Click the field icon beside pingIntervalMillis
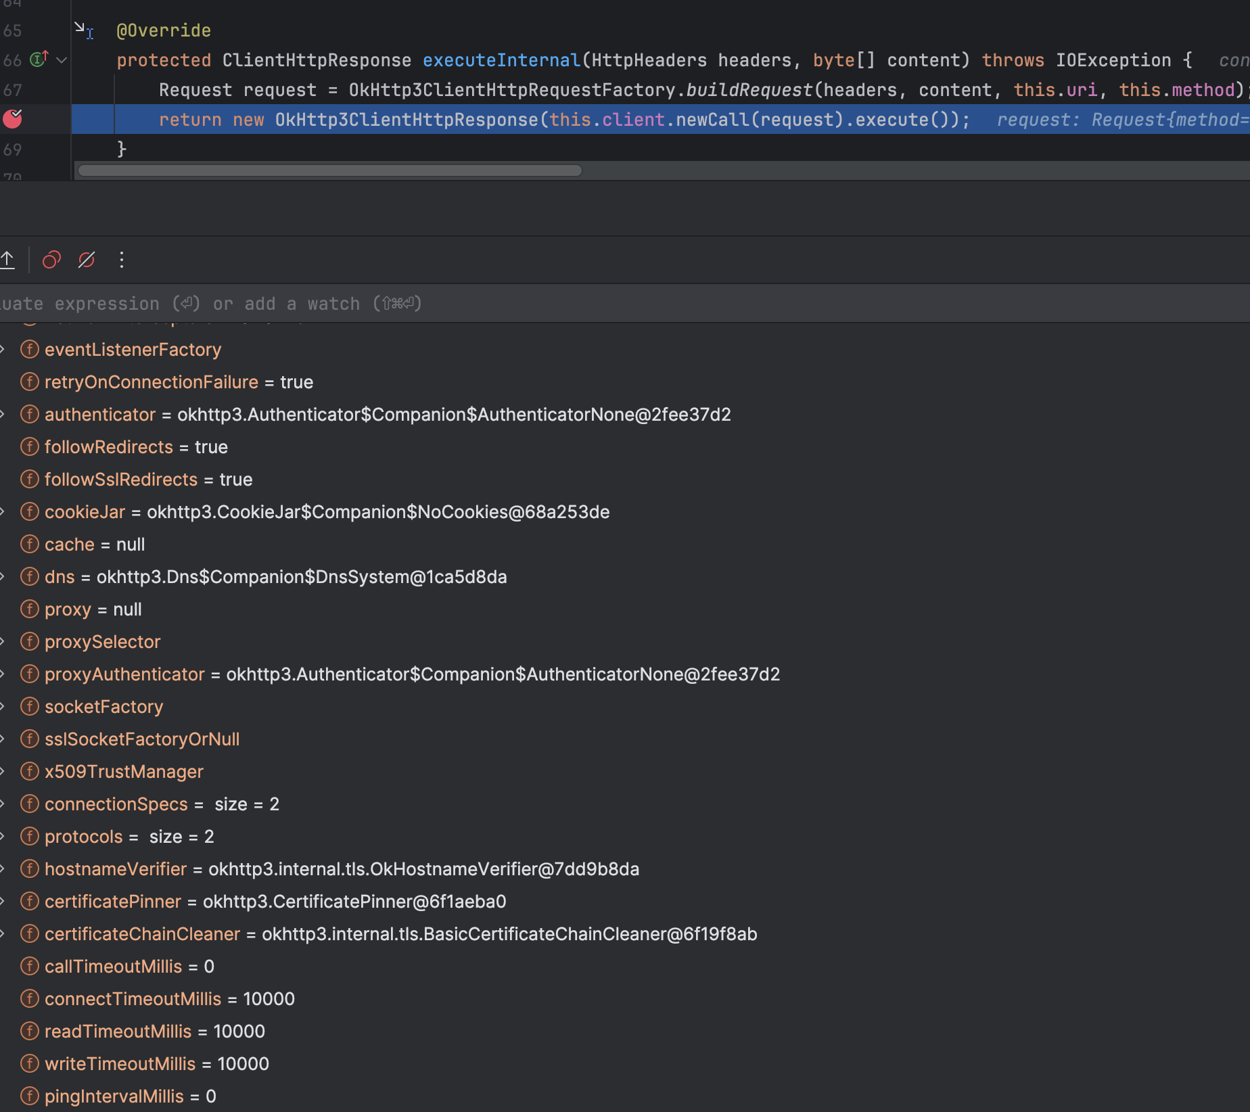Screen dimensions: 1250x1112 coord(30,1096)
